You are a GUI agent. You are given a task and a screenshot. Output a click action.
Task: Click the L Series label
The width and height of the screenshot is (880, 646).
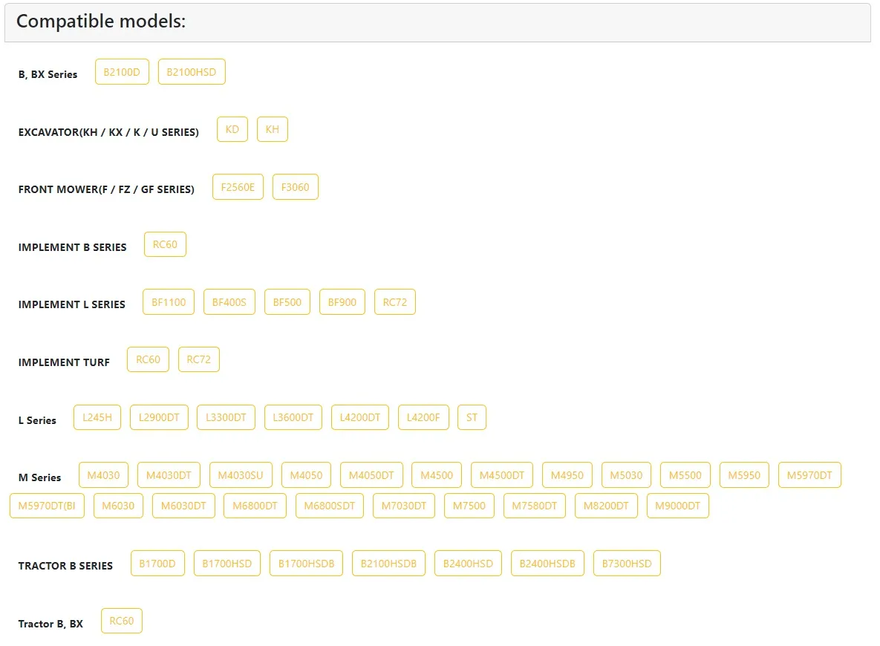37,420
